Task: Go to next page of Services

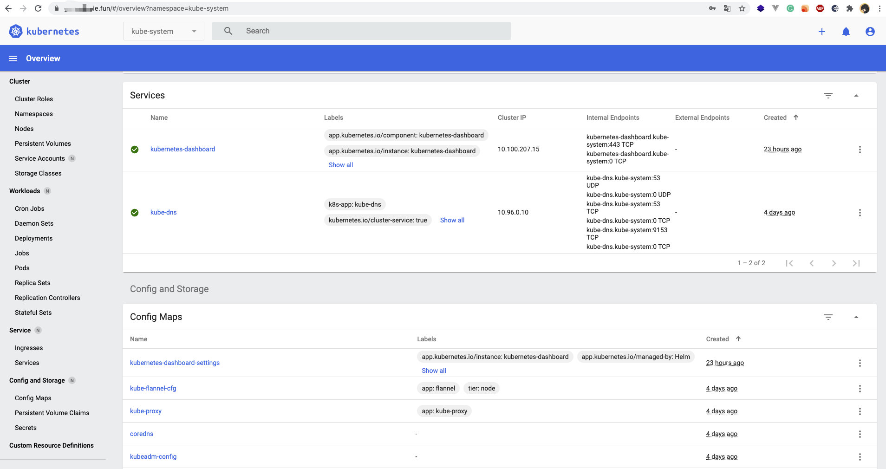Action: pos(834,263)
